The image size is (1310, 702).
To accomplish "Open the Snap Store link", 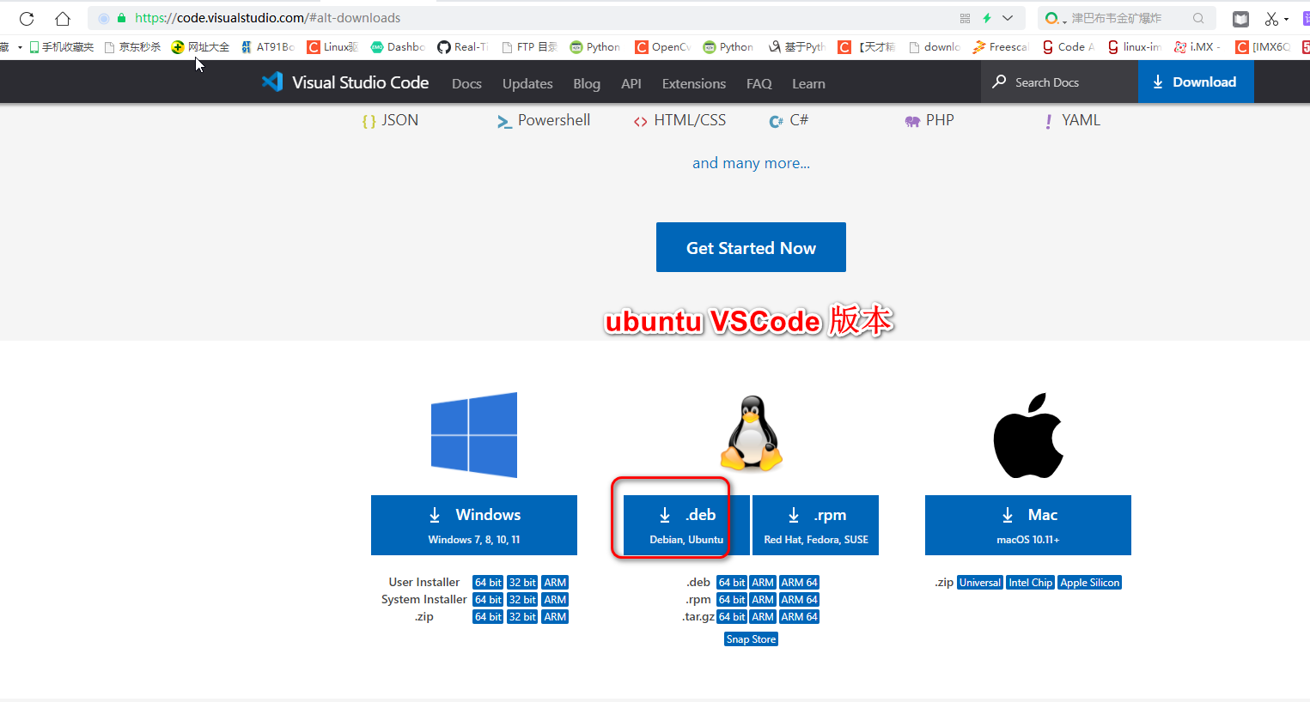I will point(750,638).
